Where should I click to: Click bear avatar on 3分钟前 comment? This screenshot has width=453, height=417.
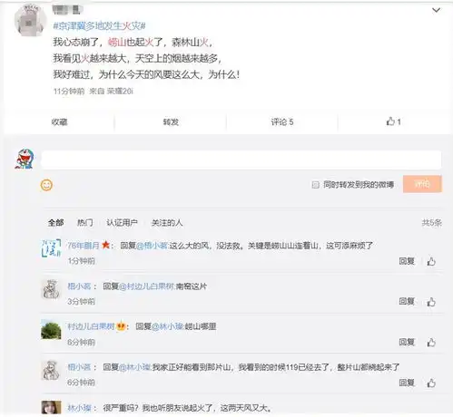click(x=51, y=289)
